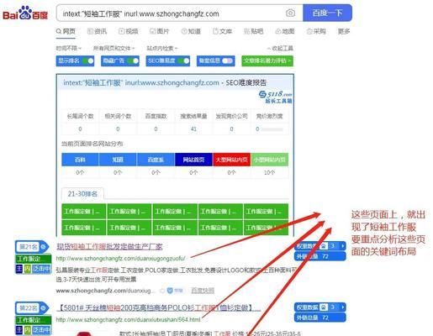Click the 泛击中 tag under 第21名
433x336 pixels.
point(41,269)
